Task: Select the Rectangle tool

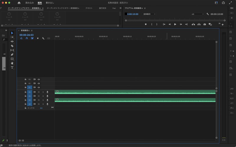Action: tap(12, 59)
